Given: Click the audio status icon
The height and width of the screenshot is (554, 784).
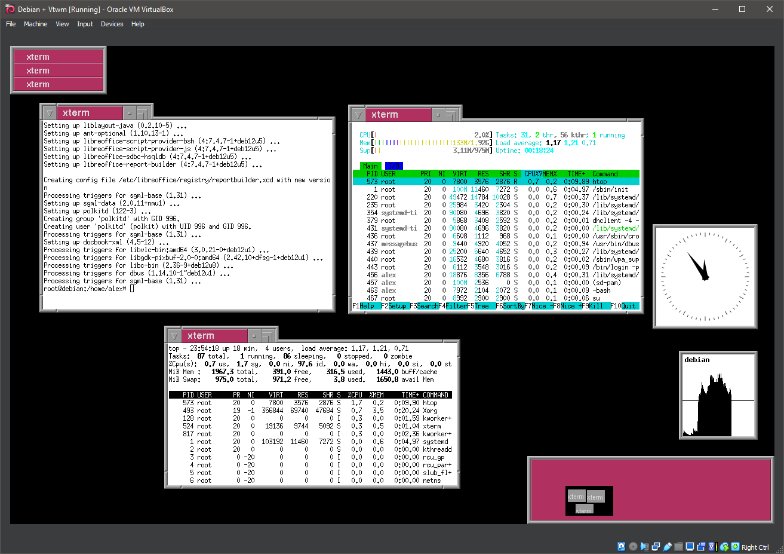Looking at the screenshot, I should 643,546.
